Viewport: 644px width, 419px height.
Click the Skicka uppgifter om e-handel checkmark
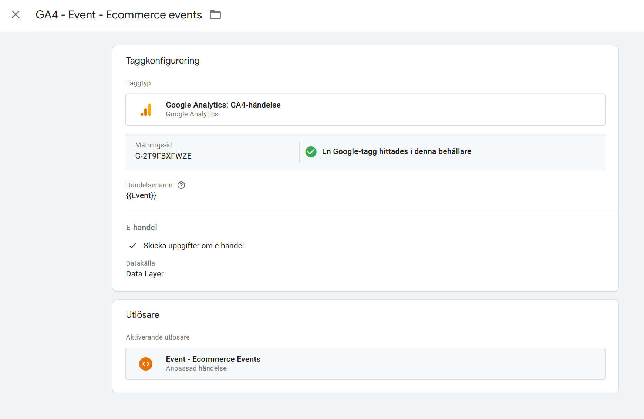(x=133, y=246)
